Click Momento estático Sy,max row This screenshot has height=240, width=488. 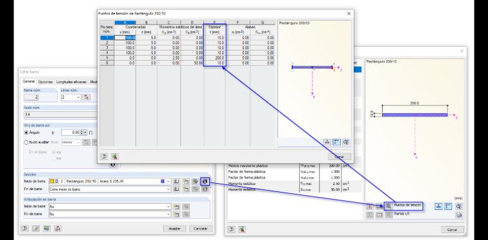(294, 184)
